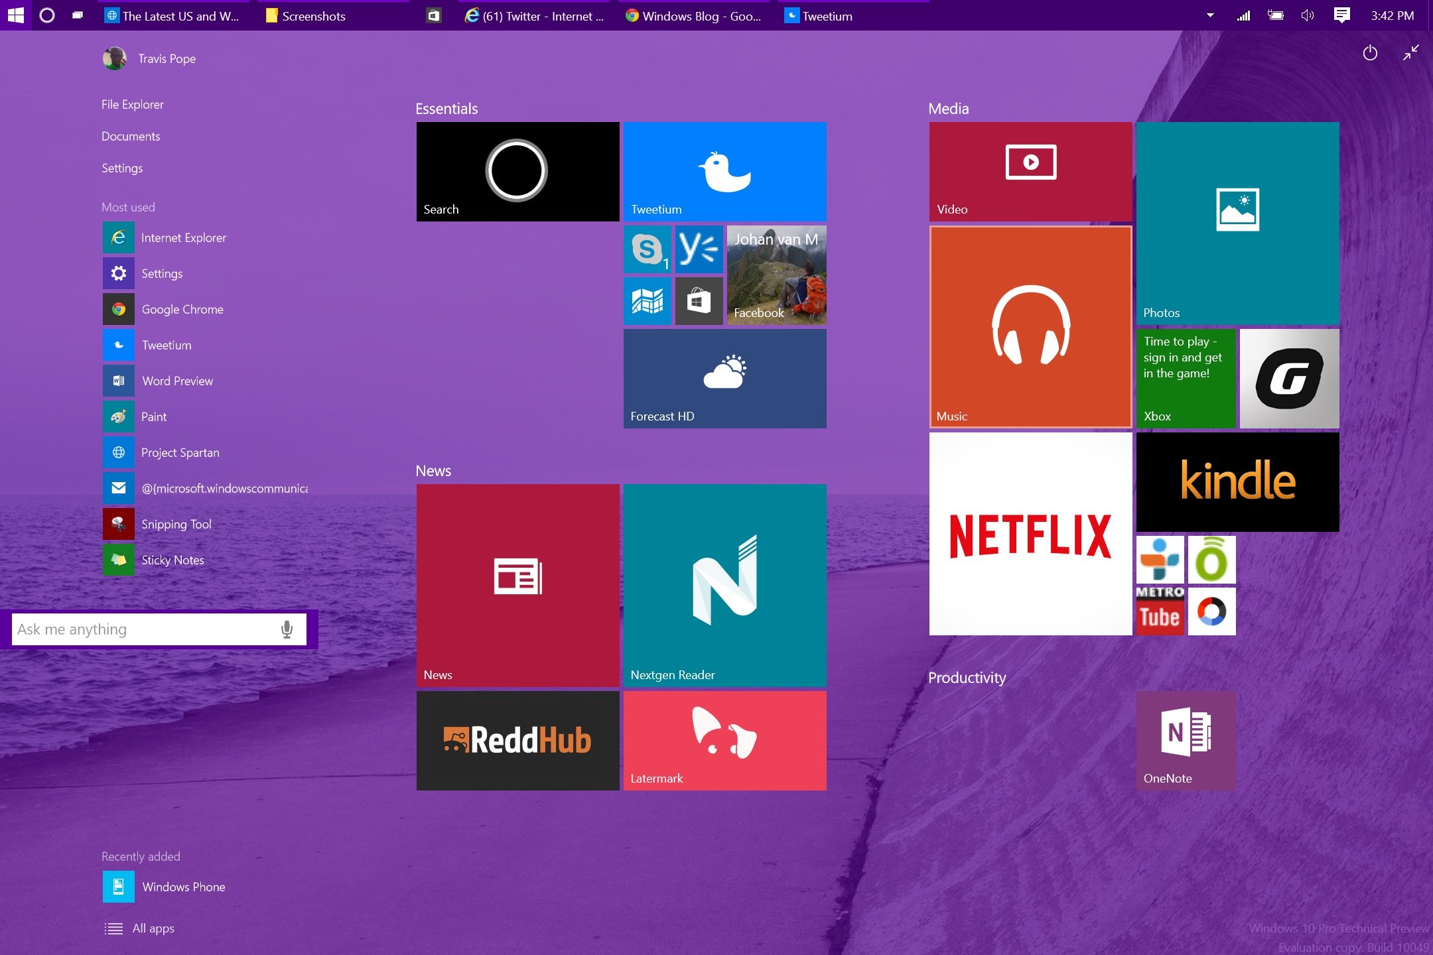Open Settings link under Documents
This screenshot has width=1433, height=955.
122,168
